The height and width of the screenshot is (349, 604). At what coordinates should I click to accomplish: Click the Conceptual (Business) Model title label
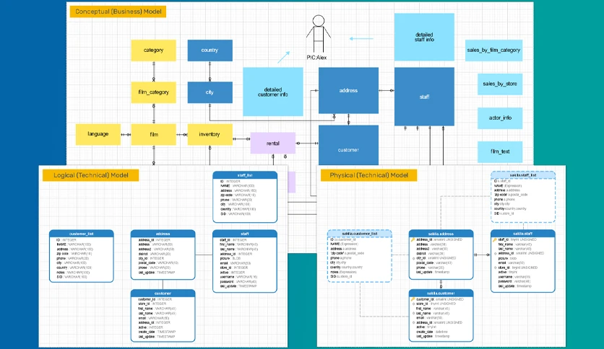[x=118, y=12]
